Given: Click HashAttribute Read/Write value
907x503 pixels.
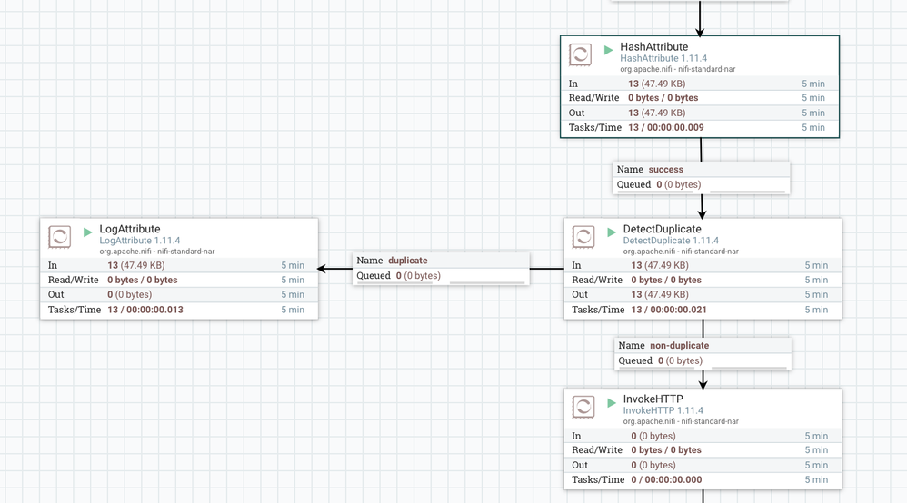Looking at the screenshot, I should [x=663, y=98].
